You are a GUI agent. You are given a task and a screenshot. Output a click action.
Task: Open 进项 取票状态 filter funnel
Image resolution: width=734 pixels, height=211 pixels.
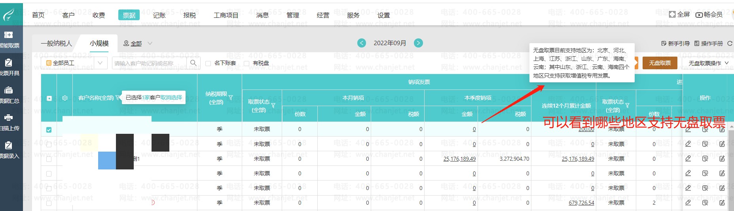pyautogui.click(x=627, y=106)
